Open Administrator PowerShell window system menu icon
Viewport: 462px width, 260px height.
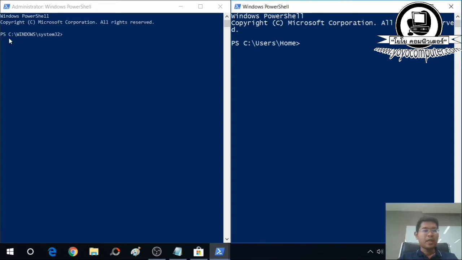[6, 6]
